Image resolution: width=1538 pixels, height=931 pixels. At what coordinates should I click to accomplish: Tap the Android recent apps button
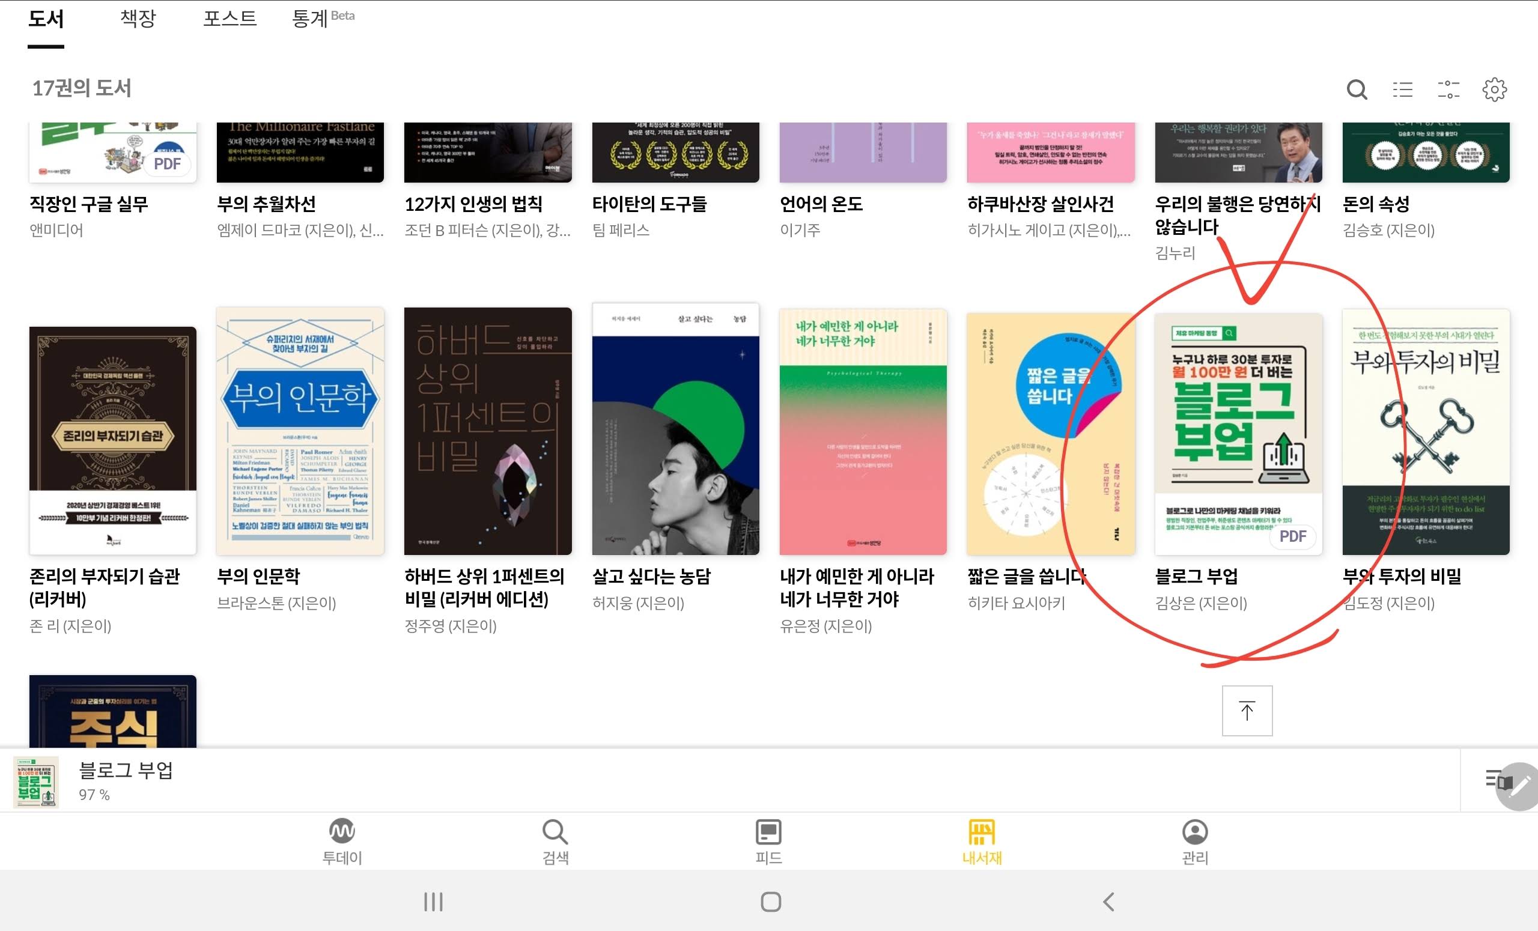pyautogui.click(x=433, y=902)
